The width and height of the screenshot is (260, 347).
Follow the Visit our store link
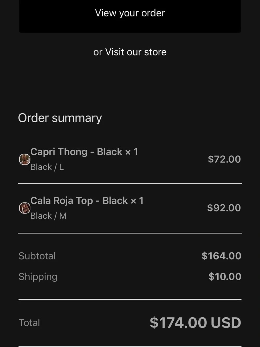(136, 52)
